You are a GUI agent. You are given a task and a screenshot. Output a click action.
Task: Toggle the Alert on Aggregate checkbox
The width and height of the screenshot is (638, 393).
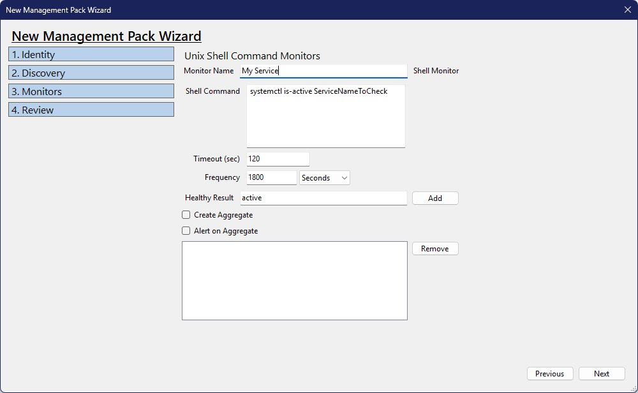click(186, 231)
